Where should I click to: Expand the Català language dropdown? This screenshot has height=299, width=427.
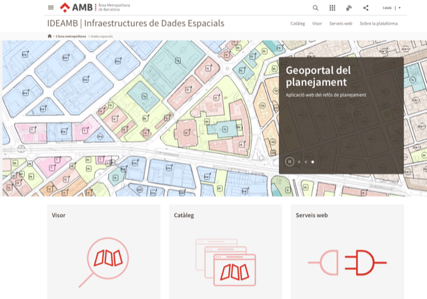point(391,8)
